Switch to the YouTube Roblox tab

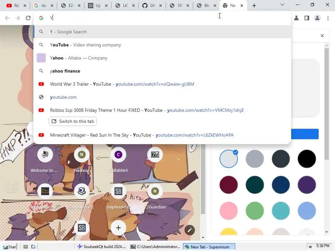point(15,6)
